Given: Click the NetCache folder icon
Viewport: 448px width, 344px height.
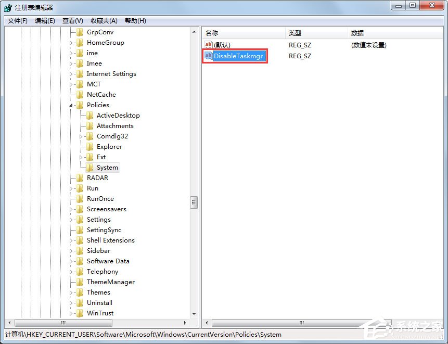Looking at the screenshot, I should [x=80, y=95].
